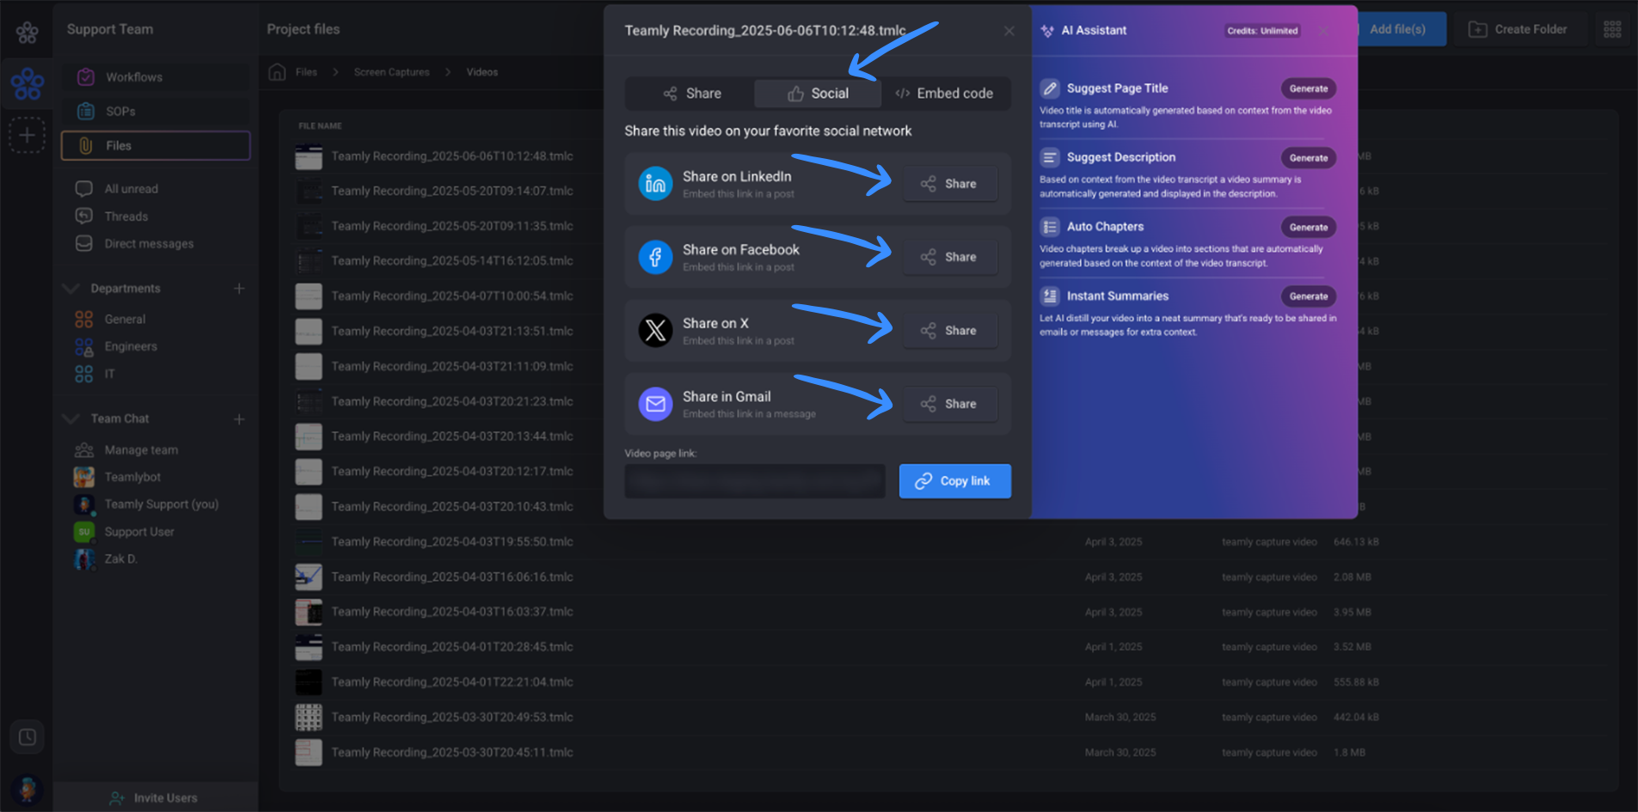Image resolution: width=1638 pixels, height=812 pixels.
Task: Add a new team chat with plus
Action: tap(239, 419)
